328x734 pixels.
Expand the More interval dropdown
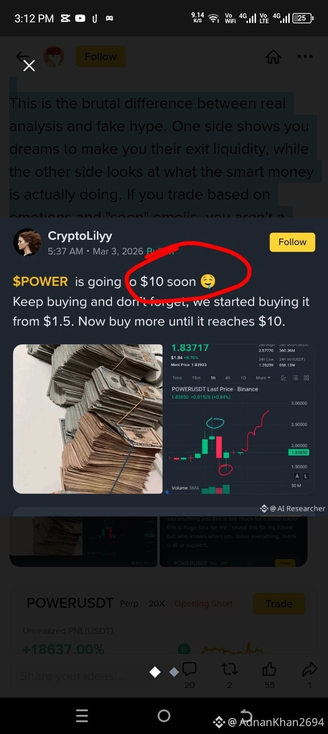coord(263,378)
